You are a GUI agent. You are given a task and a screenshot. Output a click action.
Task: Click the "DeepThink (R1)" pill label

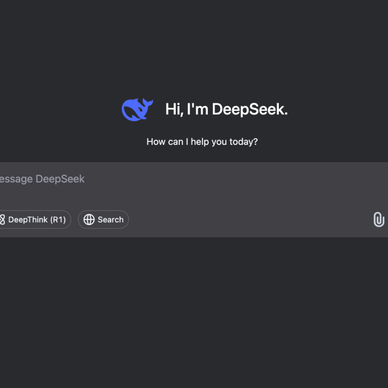tap(36, 219)
